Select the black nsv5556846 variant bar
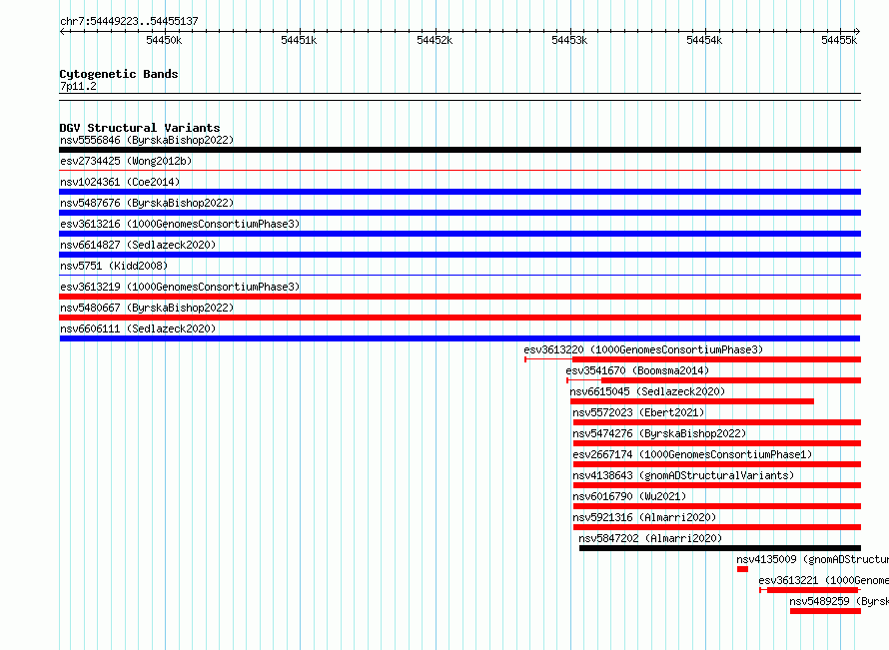Screen dimensions: 889x650 [459, 150]
